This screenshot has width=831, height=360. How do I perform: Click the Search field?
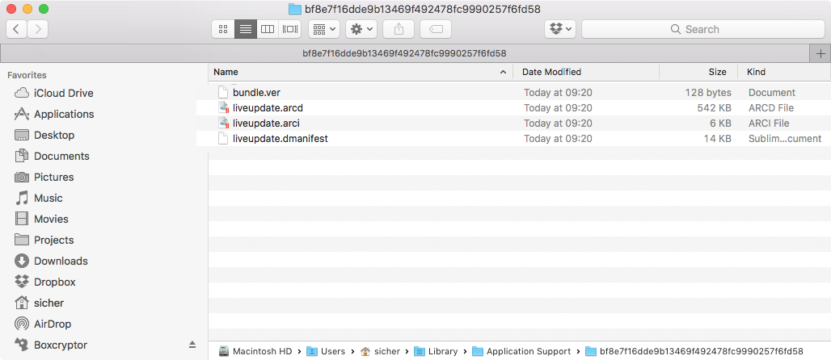[702, 29]
